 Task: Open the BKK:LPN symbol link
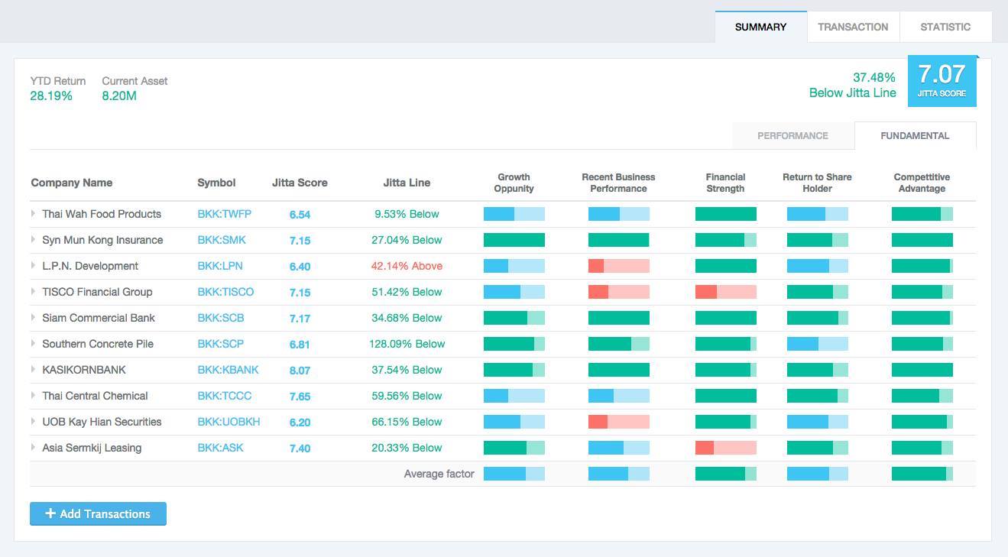[220, 266]
